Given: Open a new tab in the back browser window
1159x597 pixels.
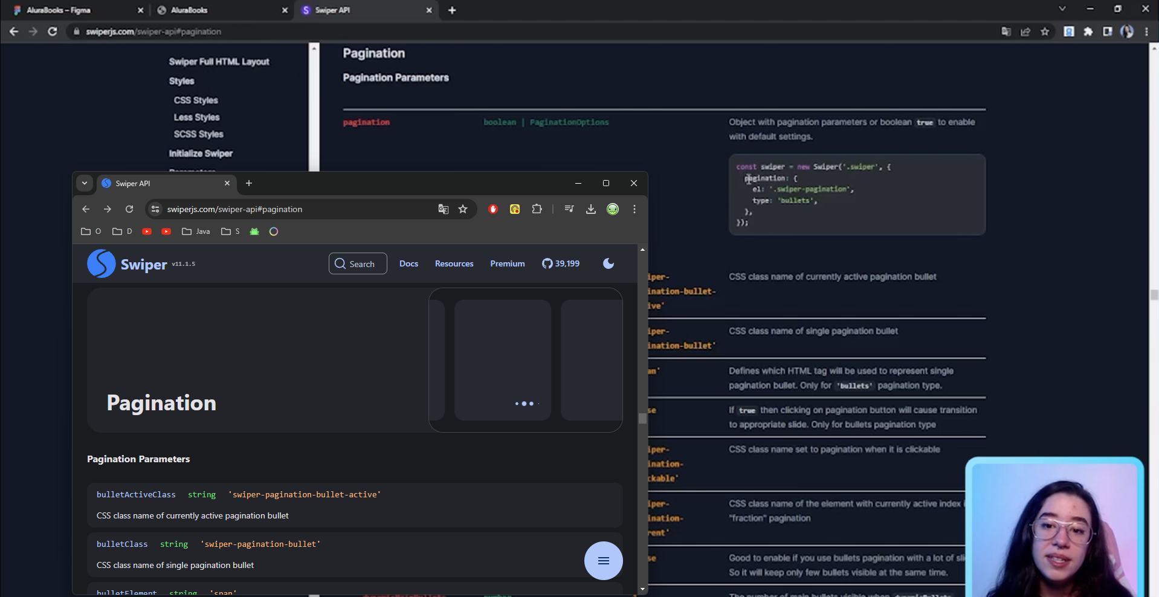Looking at the screenshot, I should (452, 10).
